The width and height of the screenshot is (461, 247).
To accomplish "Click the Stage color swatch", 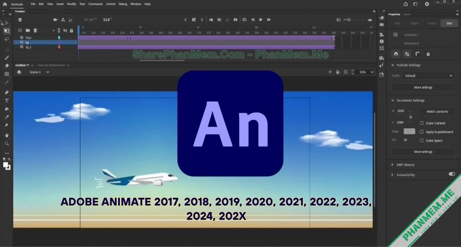I will [x=409, y=131].
